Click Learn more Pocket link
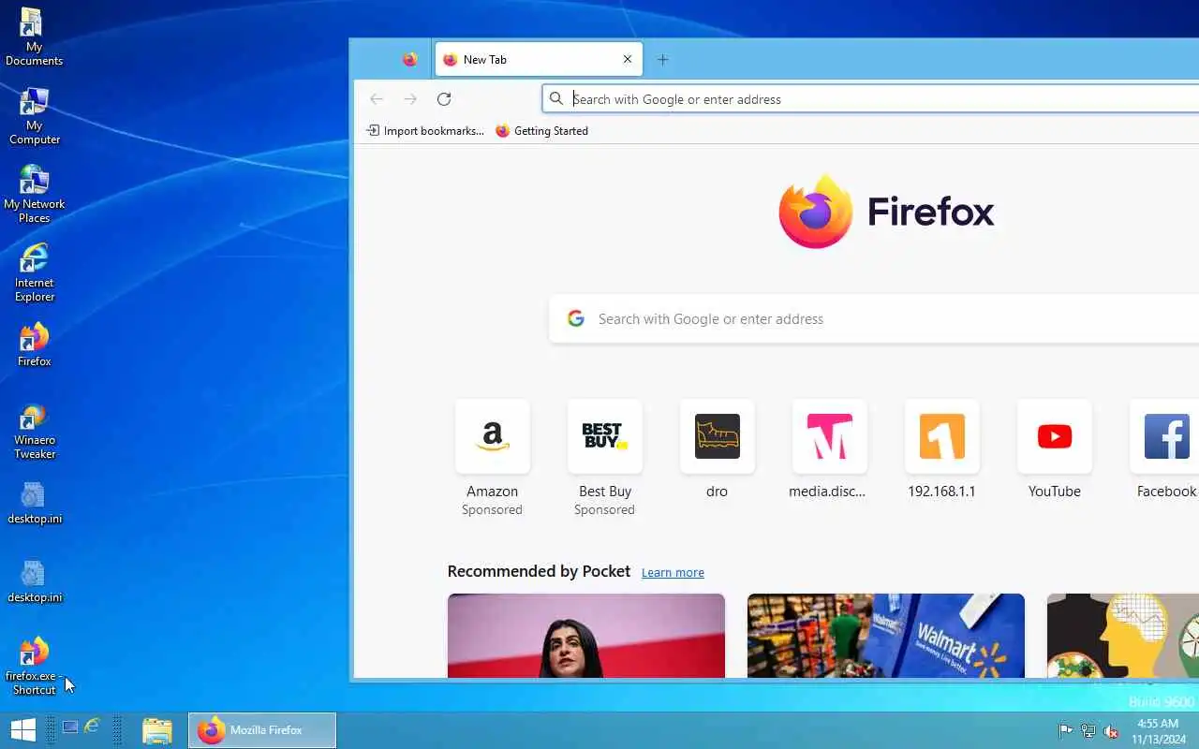Viewport: 1199px width, 749px height. point(673,573)
